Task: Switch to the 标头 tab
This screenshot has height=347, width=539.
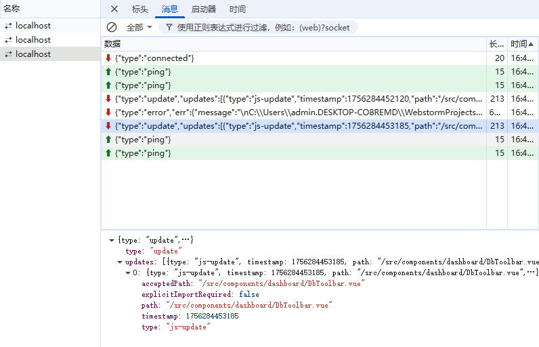Action: pos(140,9)
